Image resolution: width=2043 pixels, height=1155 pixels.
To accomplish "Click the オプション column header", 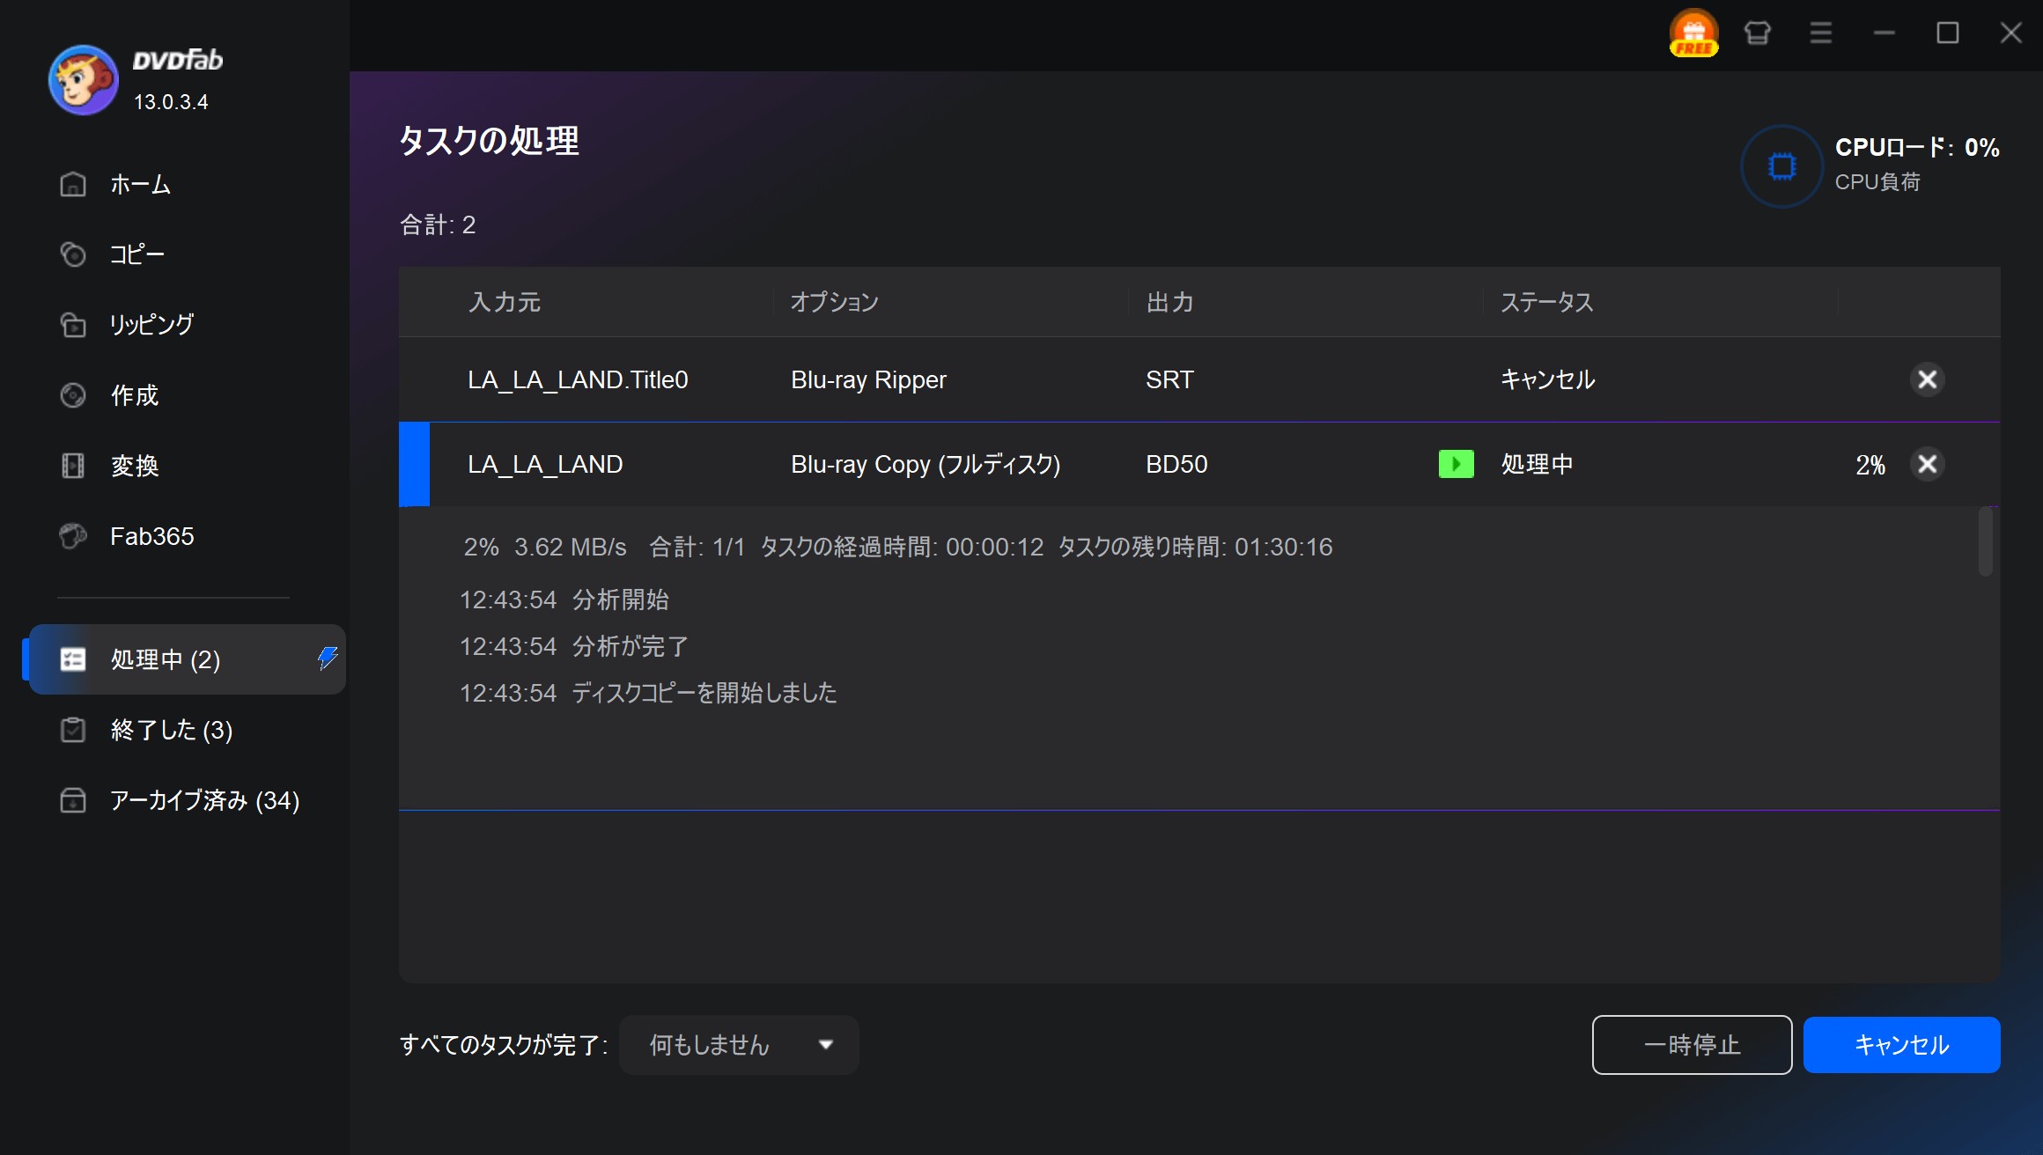I will coord(835,302).
